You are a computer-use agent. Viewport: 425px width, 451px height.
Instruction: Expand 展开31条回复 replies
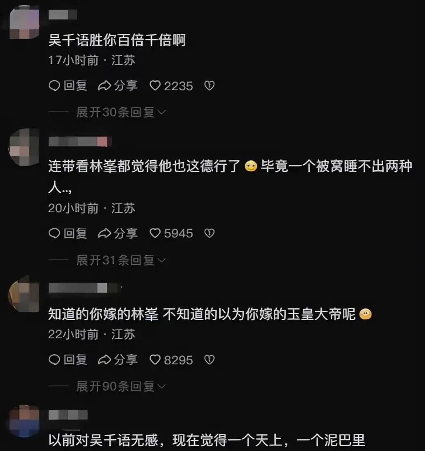click(x=121, y=260)
